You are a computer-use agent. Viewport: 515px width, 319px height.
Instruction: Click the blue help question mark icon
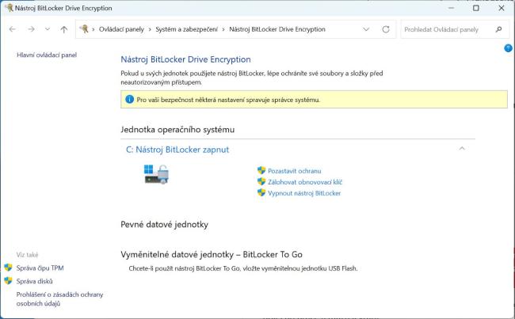pos(508,48)
